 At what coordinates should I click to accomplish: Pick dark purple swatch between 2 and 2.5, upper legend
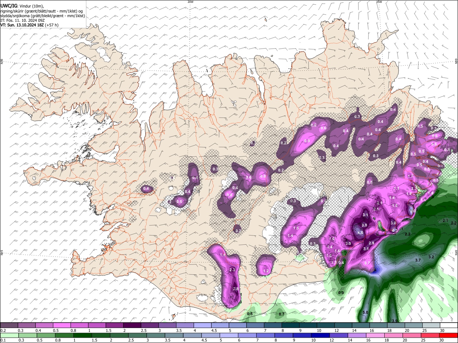tap(132, 325)
